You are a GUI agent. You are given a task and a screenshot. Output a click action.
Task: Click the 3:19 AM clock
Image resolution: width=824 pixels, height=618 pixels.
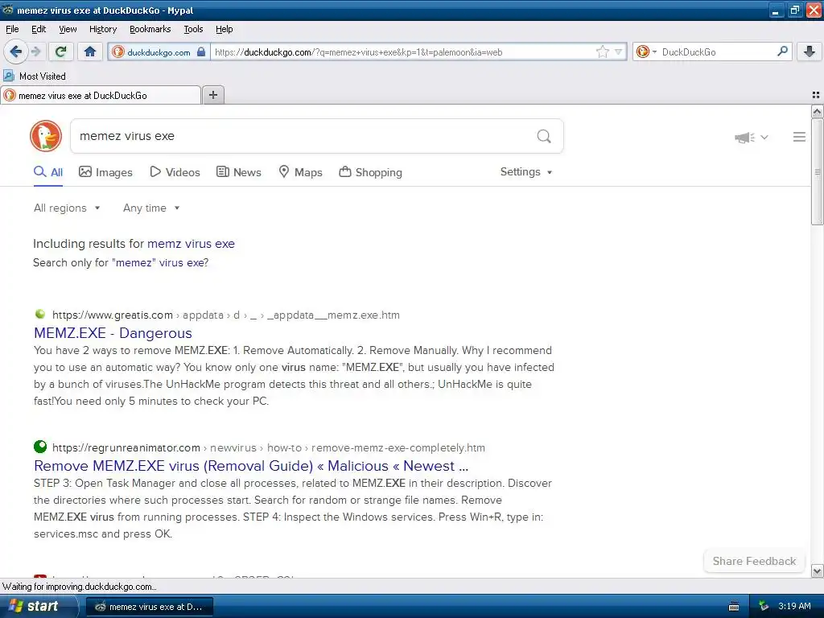[x=794, y=607]
